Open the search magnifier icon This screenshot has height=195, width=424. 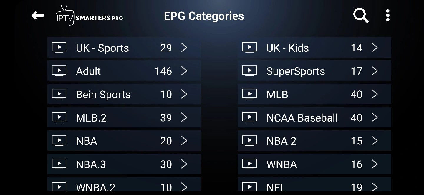361,15
